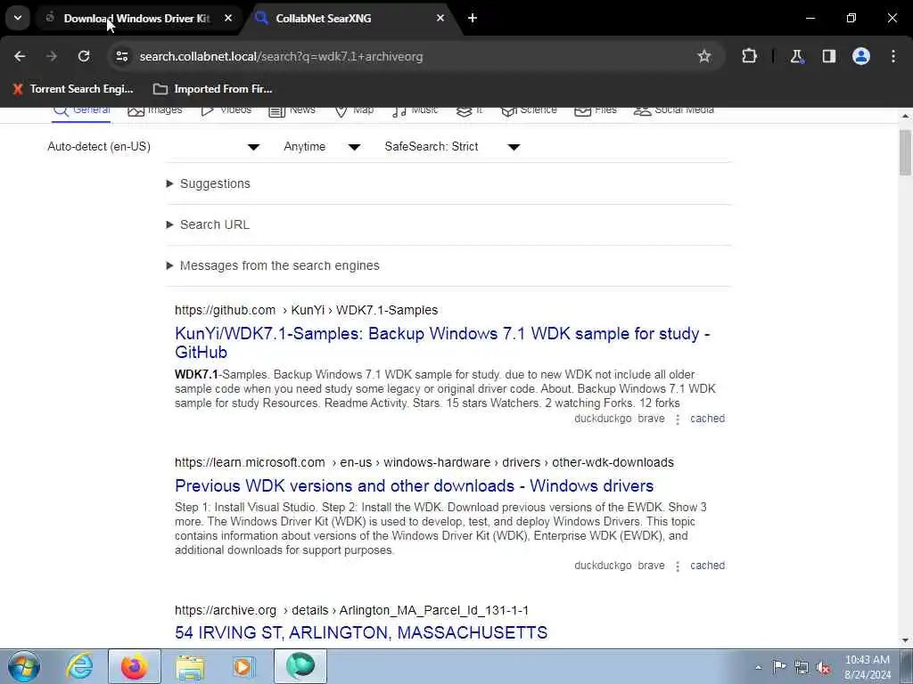
Task: Open the browser extensions puzzle icon
Action: (749, 56)
